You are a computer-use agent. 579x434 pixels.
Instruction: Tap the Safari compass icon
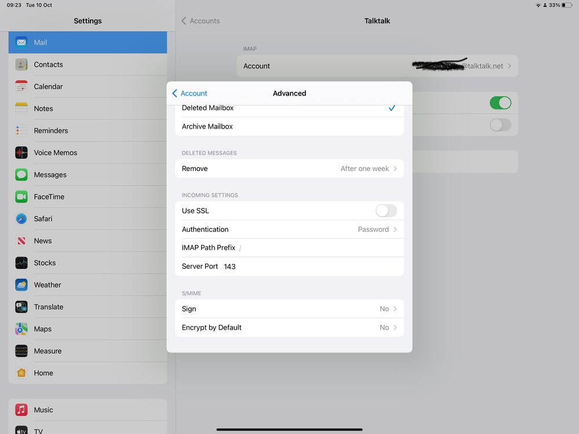tap(21, 219)
